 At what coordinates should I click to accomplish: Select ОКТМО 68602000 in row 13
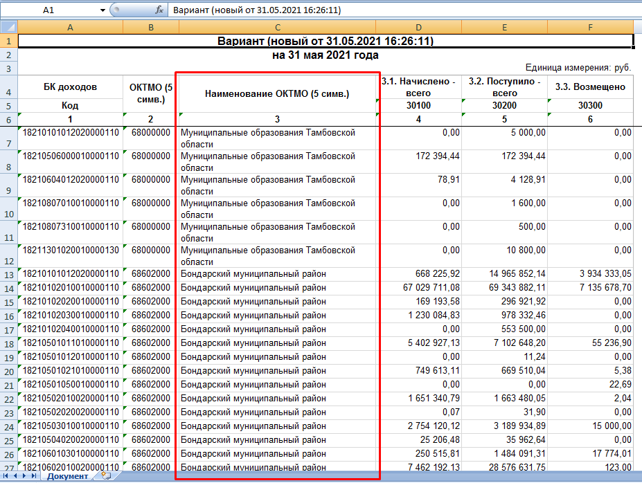point(151,274)
